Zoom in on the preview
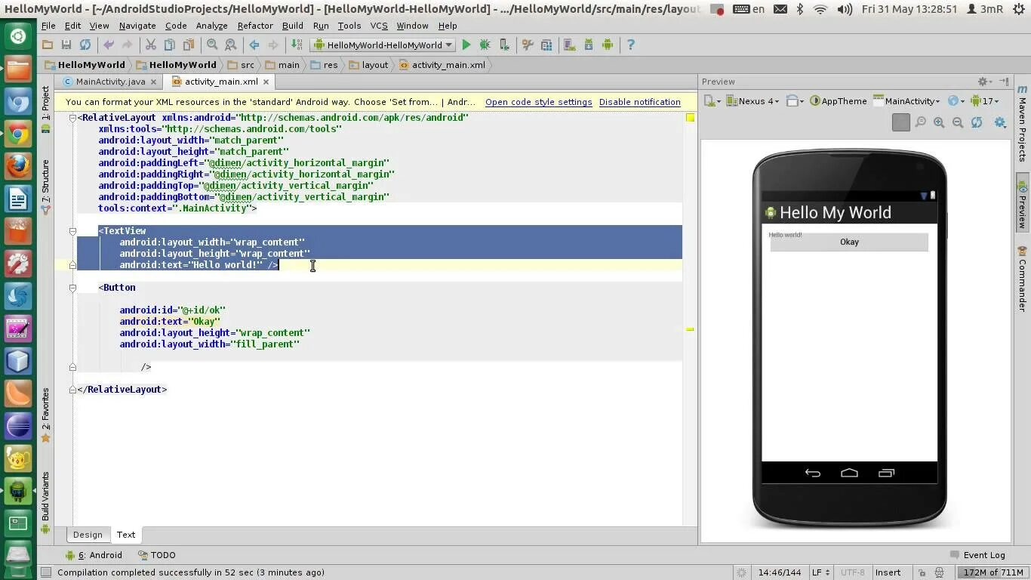The width and height of the screenshot is (1031, 580). pos(939,122)
